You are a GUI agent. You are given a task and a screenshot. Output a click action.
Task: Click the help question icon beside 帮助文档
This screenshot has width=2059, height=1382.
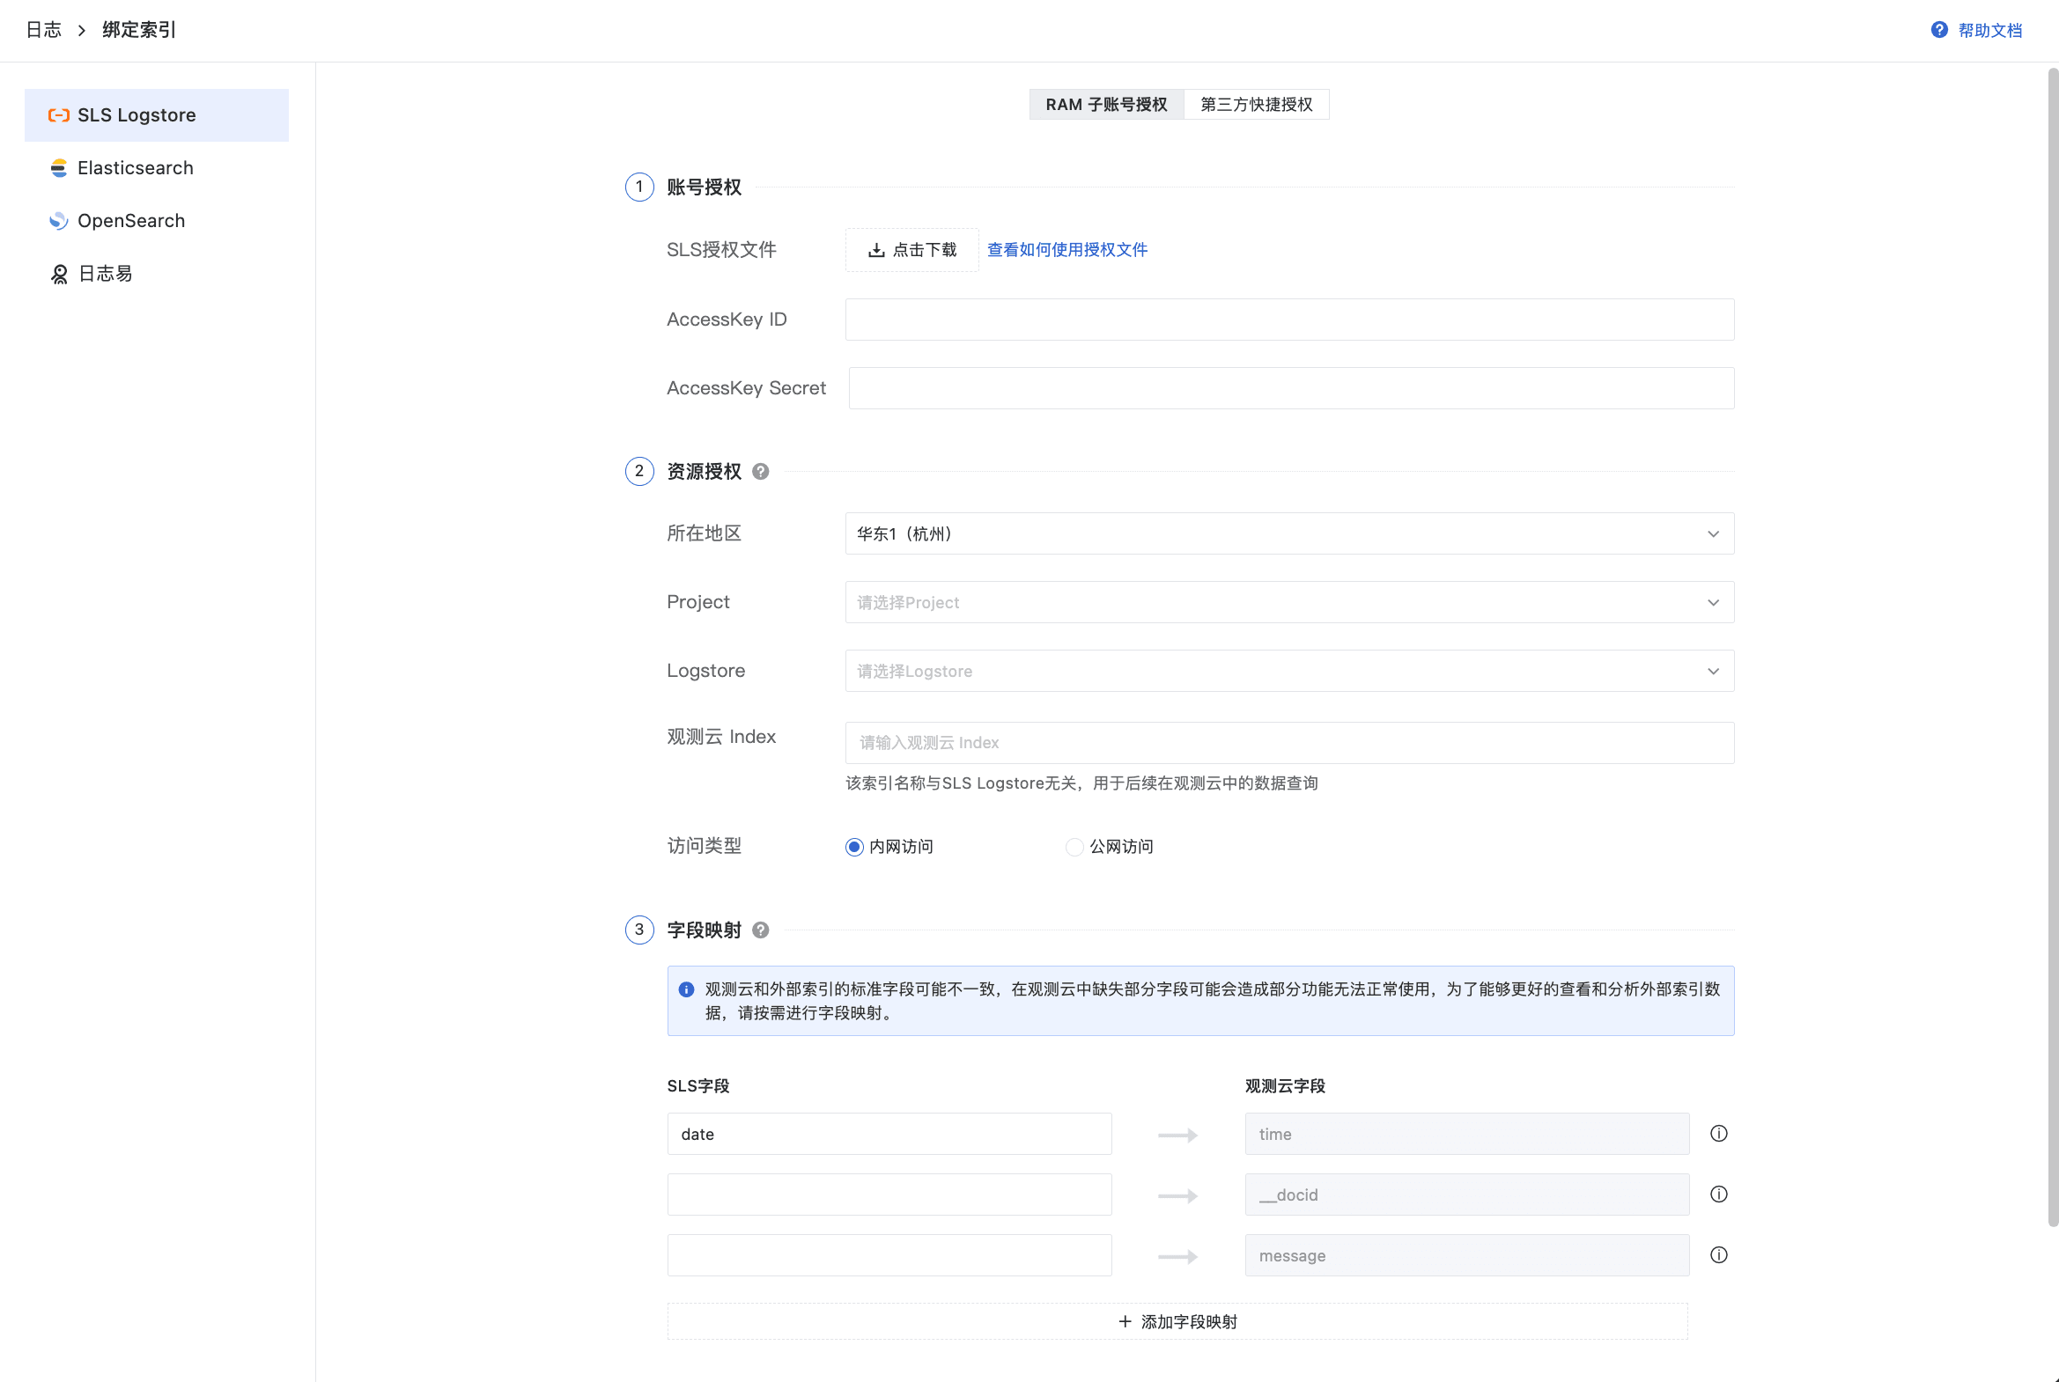pos(1939,30)
